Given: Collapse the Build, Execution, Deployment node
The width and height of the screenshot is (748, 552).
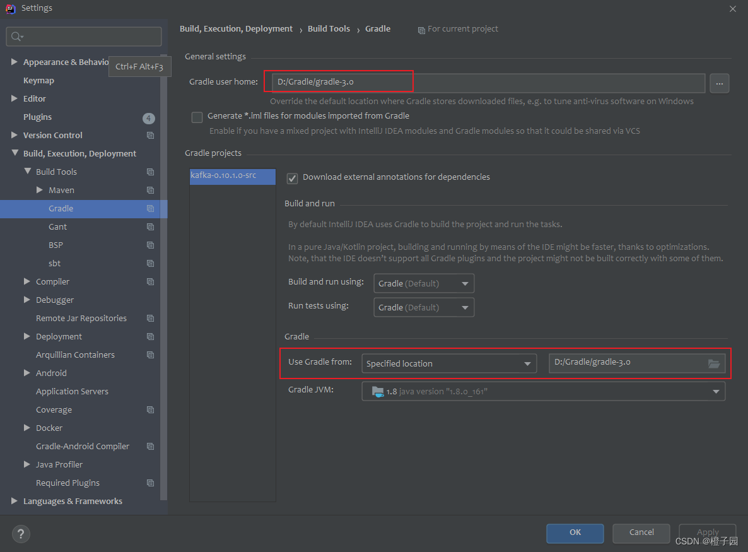Looking at the screenshot, I should point(15,153).
